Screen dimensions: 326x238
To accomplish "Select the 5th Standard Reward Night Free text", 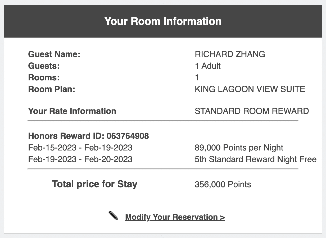I will tap(255, 159).
